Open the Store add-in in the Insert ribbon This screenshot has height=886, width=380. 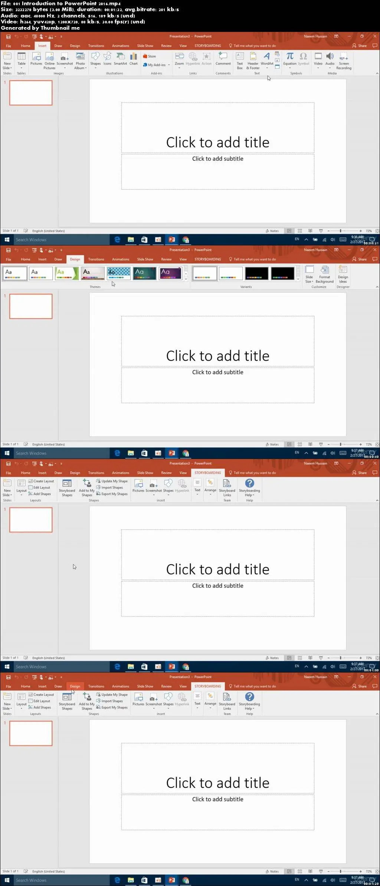[150, 56]
